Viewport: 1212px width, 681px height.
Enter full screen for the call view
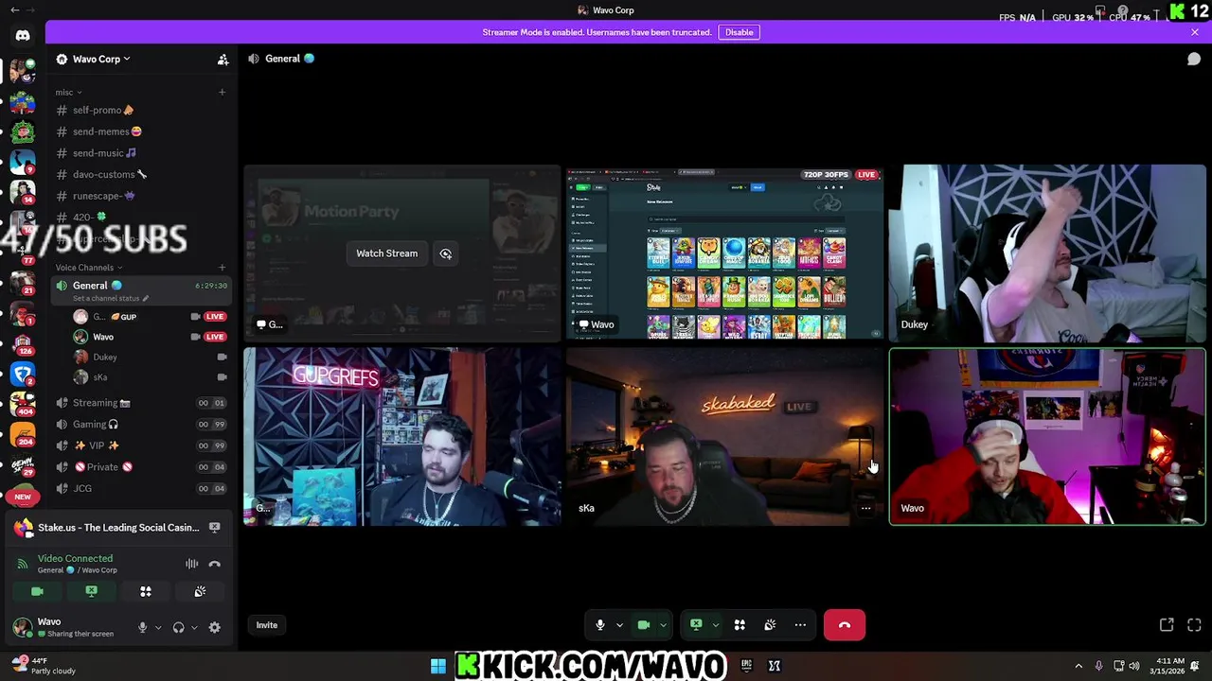1194,625
